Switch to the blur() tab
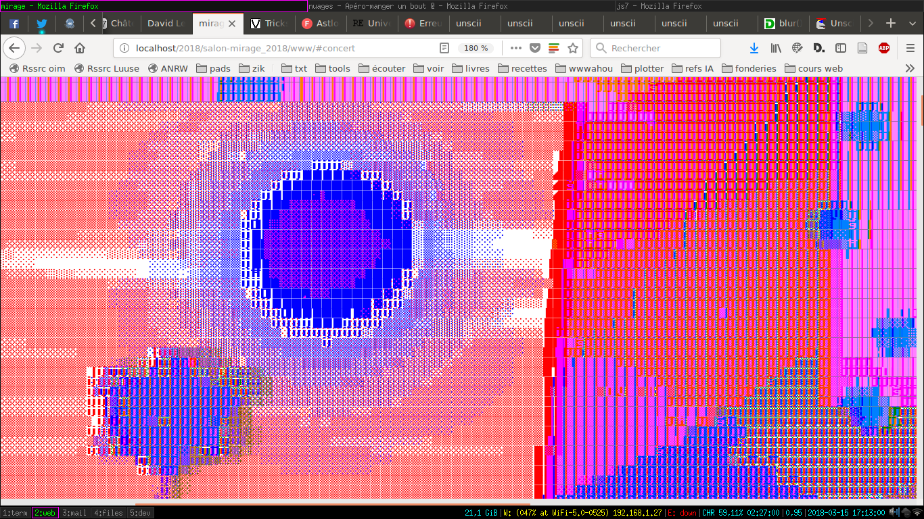 click(x=783, y=23)
